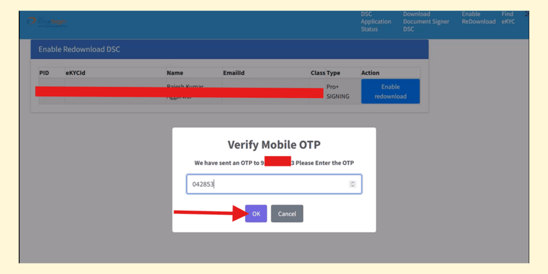Click the Class column header
548x274 pixels.
tap(318, 73)
